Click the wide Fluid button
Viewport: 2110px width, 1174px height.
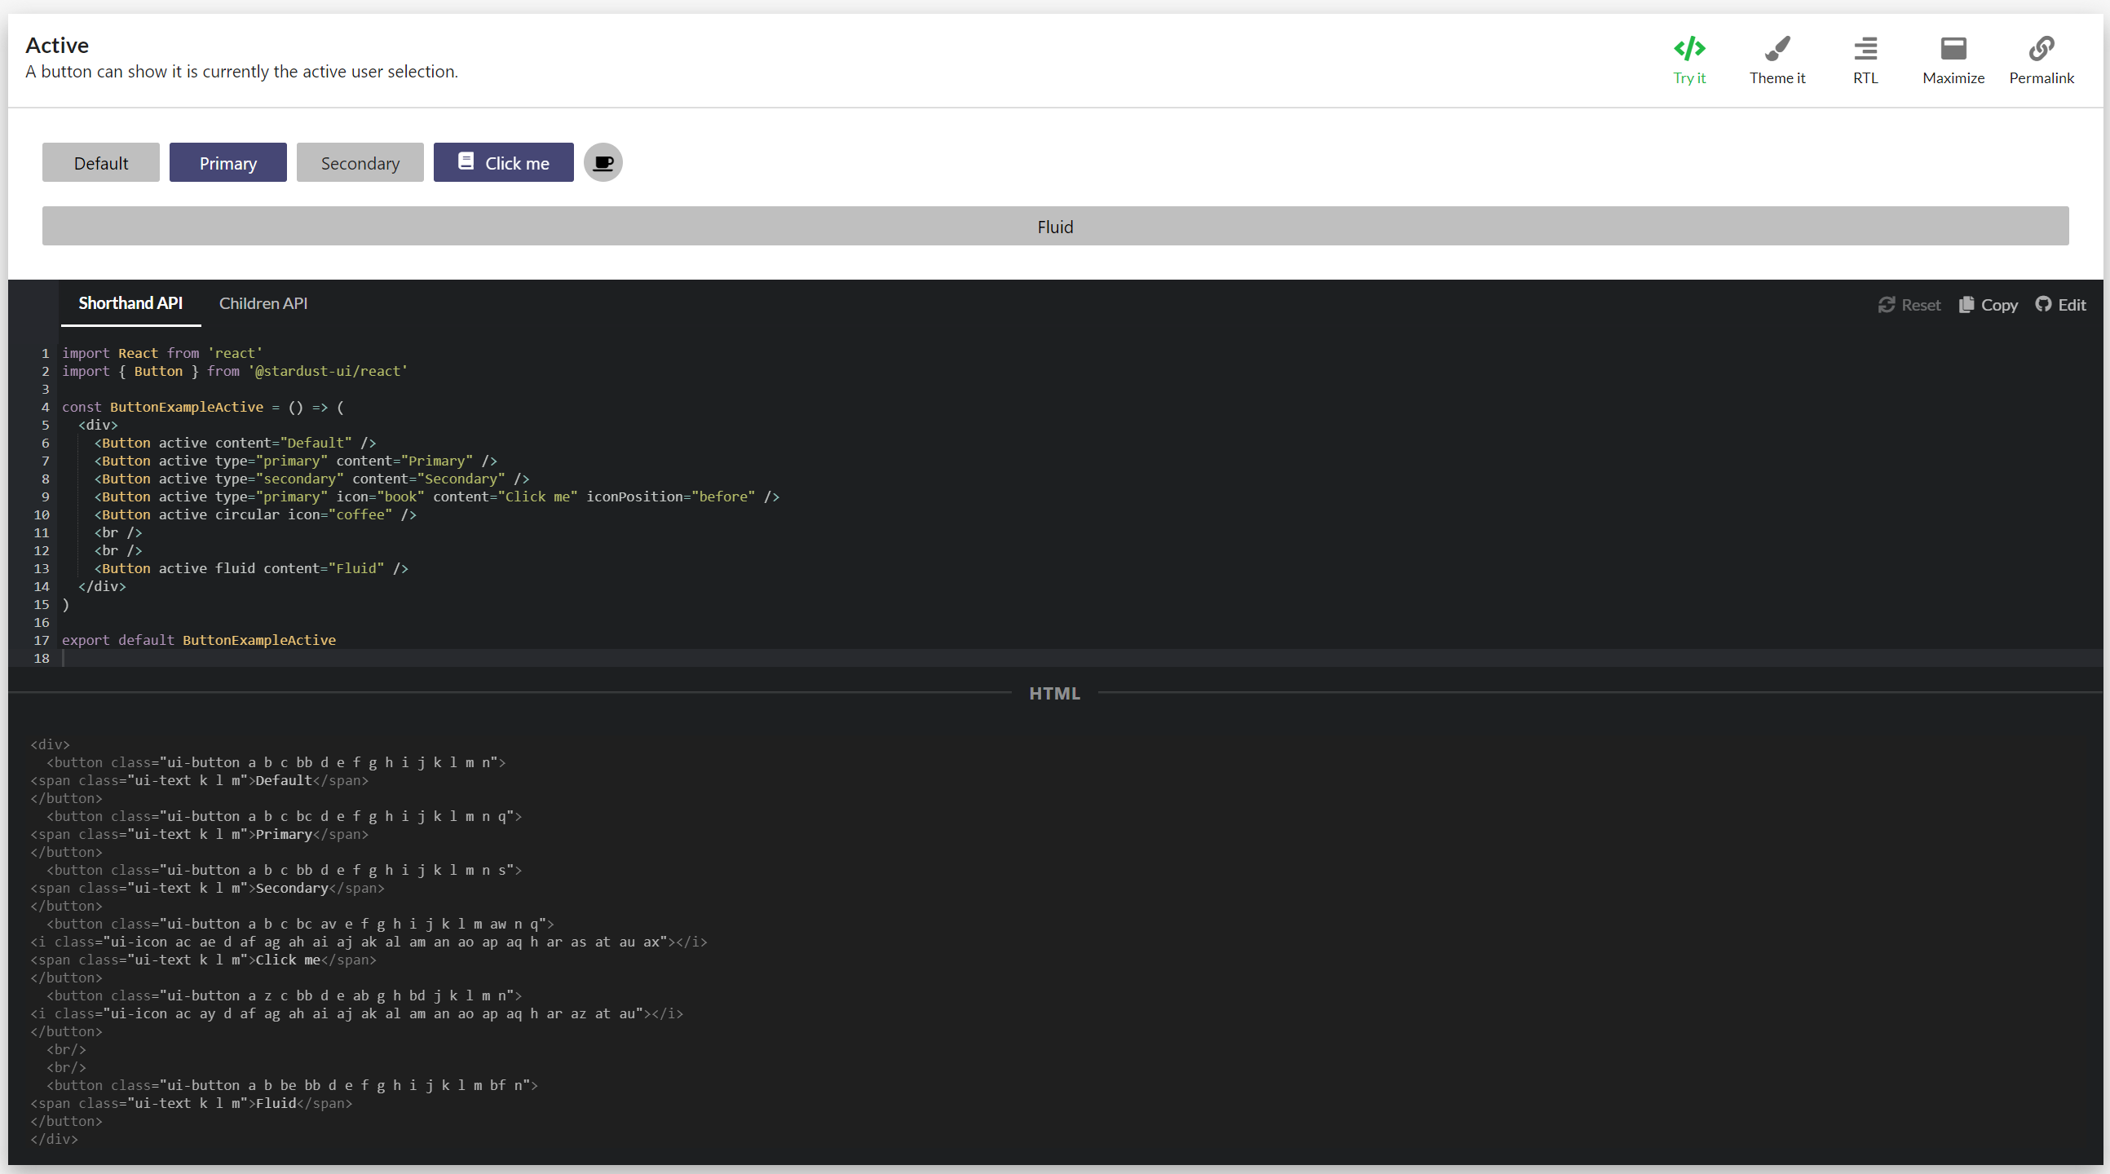(x=1055, y=226)
